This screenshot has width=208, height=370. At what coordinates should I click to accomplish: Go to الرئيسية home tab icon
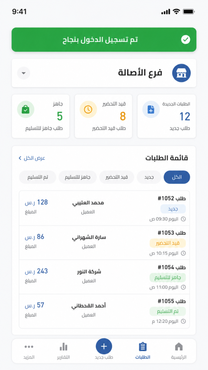pos(179,347)
